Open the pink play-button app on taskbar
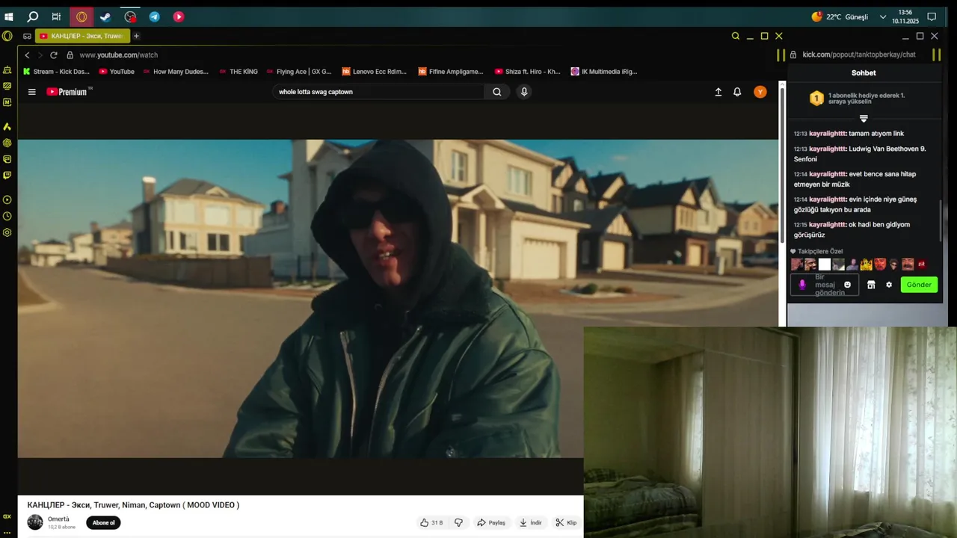 tap(179, 16)
